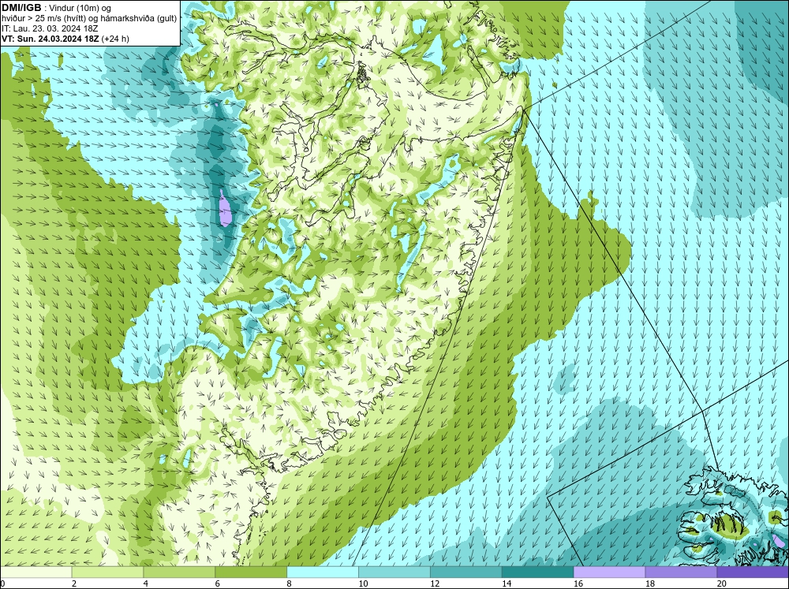
Task: Click the legend label '0'
Action: click(x=2, y=583)
